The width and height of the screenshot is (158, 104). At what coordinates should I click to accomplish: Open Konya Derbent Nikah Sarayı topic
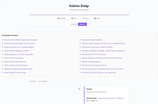coord(15,73)
